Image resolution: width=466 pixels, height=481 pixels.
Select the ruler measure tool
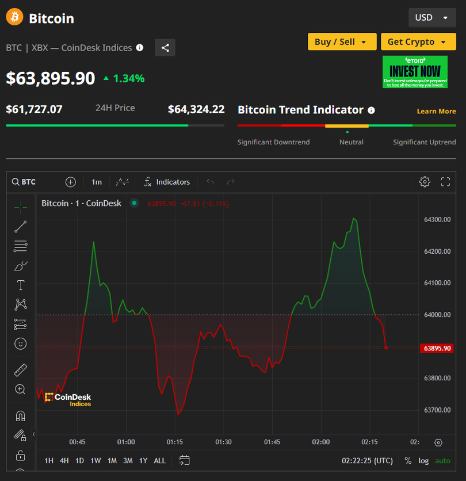click(21, 370)
